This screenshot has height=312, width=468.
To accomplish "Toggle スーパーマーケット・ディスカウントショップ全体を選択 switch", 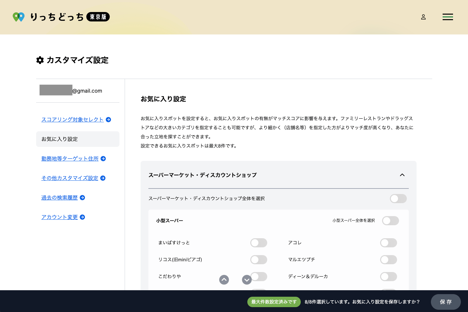I will [x=398, y=199].
